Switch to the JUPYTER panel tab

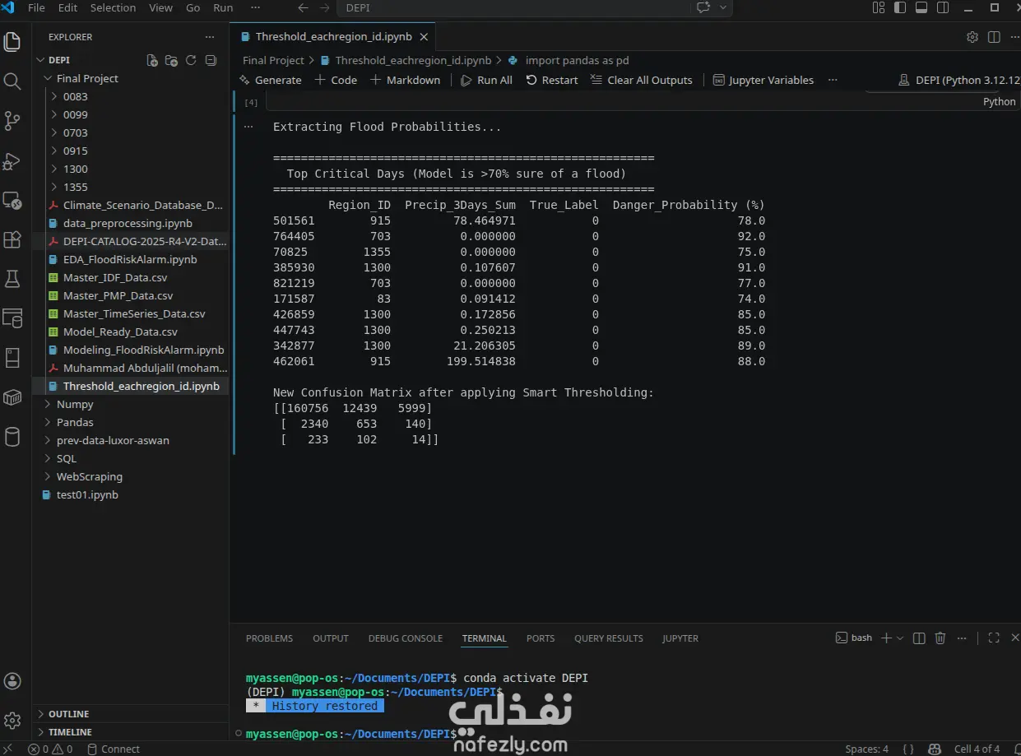pos(680,638)
